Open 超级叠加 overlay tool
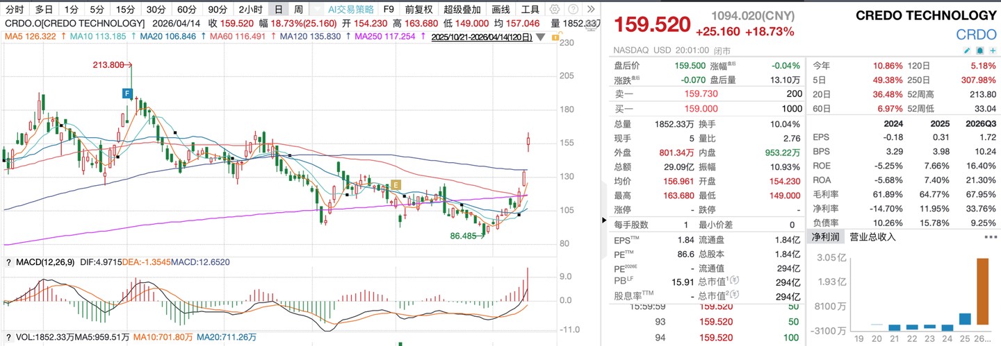Screen dimensions: 1001x346 pyautogui.click(x=462, y=10)
